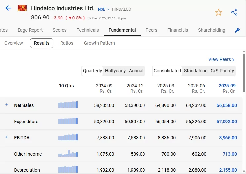Click the 2025-06 column header
The width and height of the screenshot is (246, 174).
coord(197,88)
